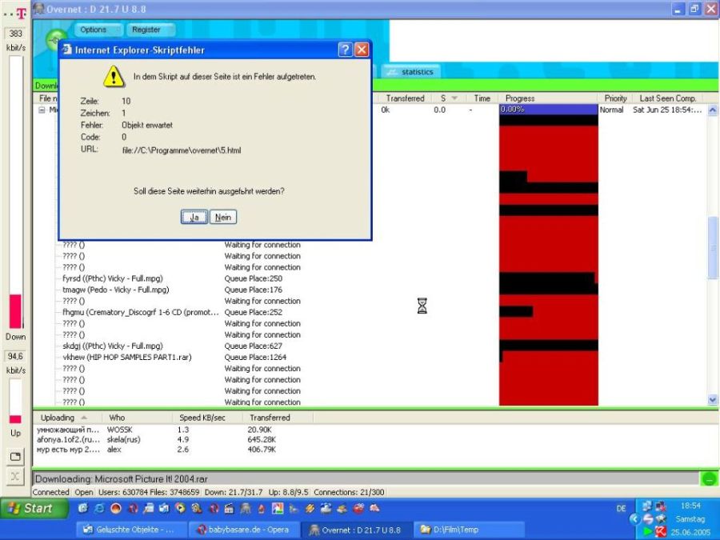The width and height of the screenshot is (720, 540).
Task: Click the S column sort arrow
Action: click(454, 98)
